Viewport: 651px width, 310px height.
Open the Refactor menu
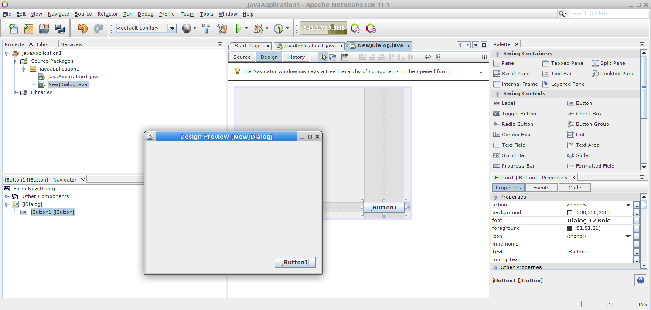108,14
